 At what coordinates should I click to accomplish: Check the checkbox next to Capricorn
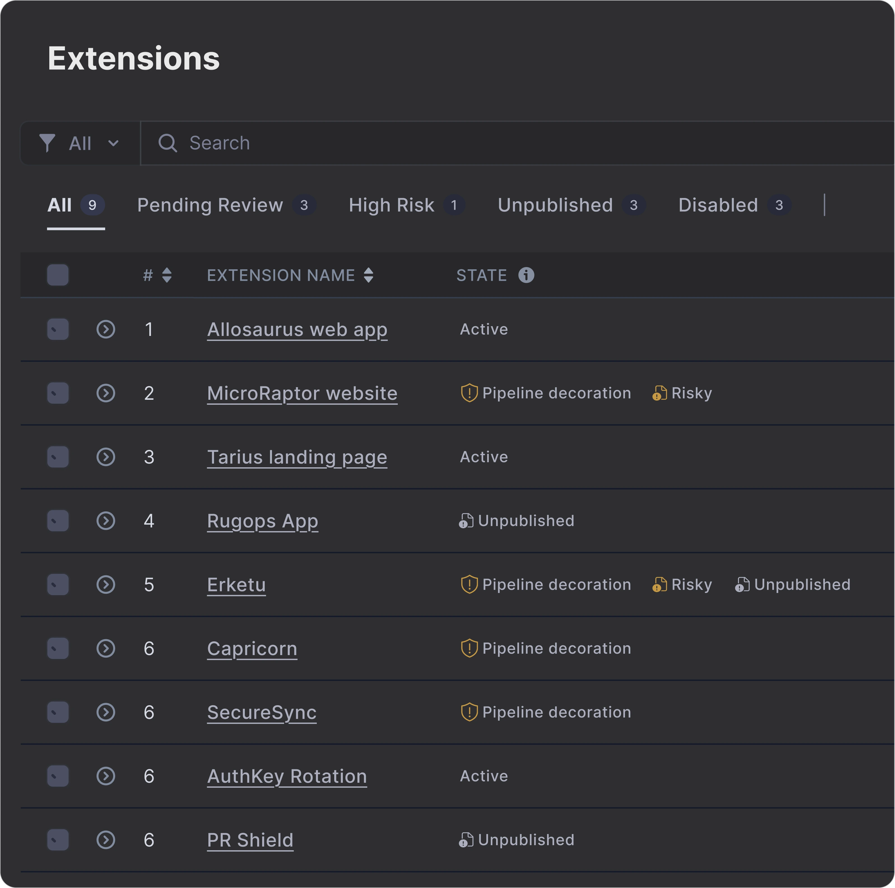(x=57, y=648)
